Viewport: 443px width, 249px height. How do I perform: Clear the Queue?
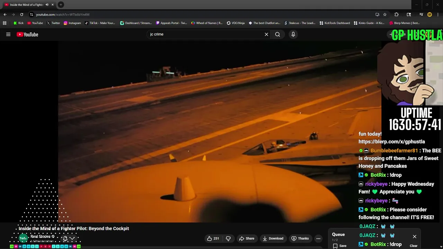coord(414,246)
